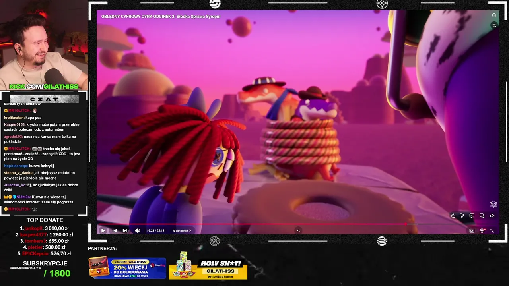Click the SUBSKRYPCJE heading
This screenshot has height=286, width=509.
[45, 263]
